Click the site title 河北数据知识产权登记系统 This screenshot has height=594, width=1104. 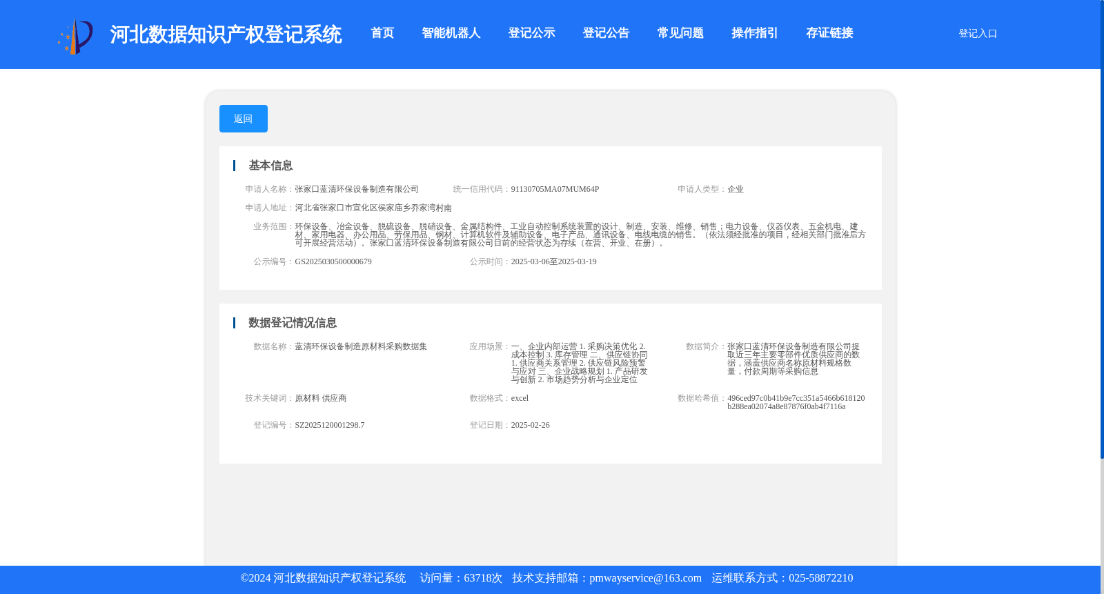point(226,34)
